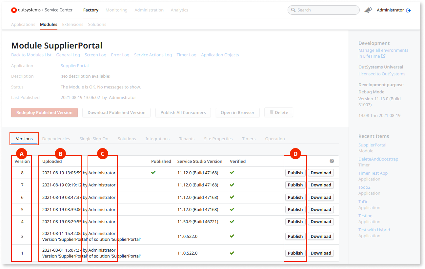Viewport: 425px width, 269px height.
Task: Open the Site Properties tab
Action: click(218, 139)
